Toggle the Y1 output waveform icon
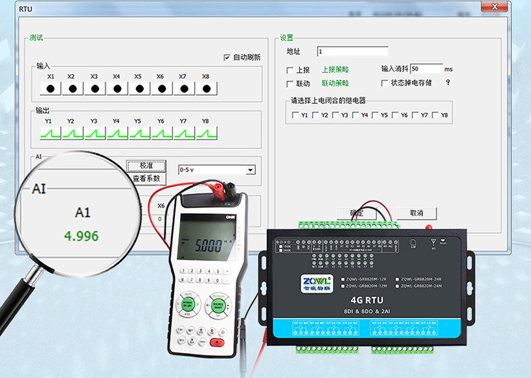The width and height of the screenshot is (531, 378). coord(51,133)
